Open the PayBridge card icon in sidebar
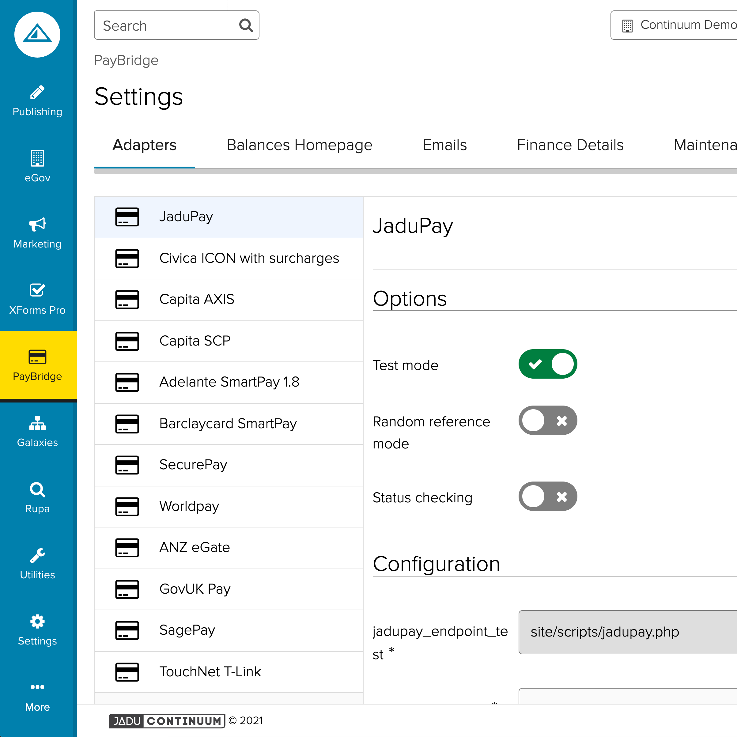Image resolution: width=737 pixels, height=737 pixels. [x=37, y=357]
